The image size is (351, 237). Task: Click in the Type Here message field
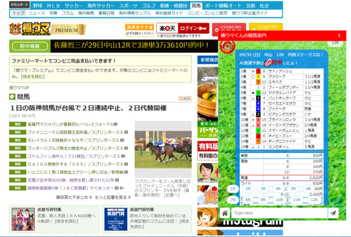[x=279, y=213]
